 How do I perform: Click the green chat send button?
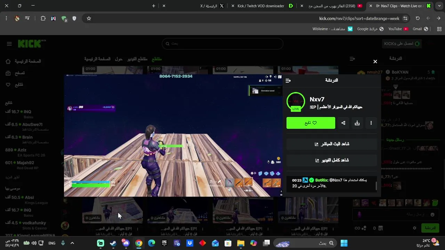[430, 228]
